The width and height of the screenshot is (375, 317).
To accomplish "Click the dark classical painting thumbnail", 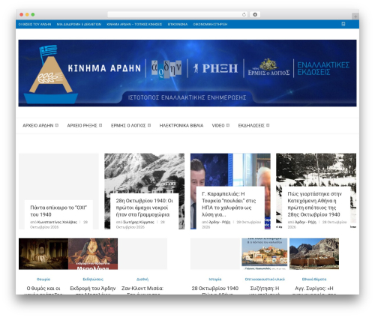I will pos(43,254).
